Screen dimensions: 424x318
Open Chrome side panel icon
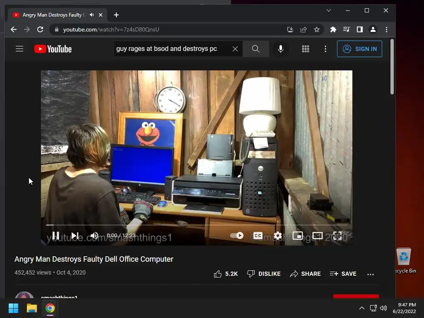coord(360,29)
